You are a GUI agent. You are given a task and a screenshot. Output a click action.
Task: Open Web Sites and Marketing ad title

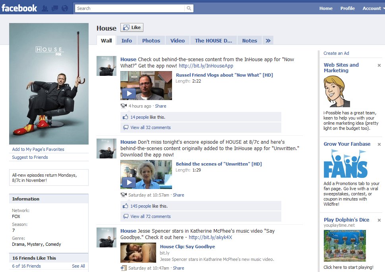[341, 68]
